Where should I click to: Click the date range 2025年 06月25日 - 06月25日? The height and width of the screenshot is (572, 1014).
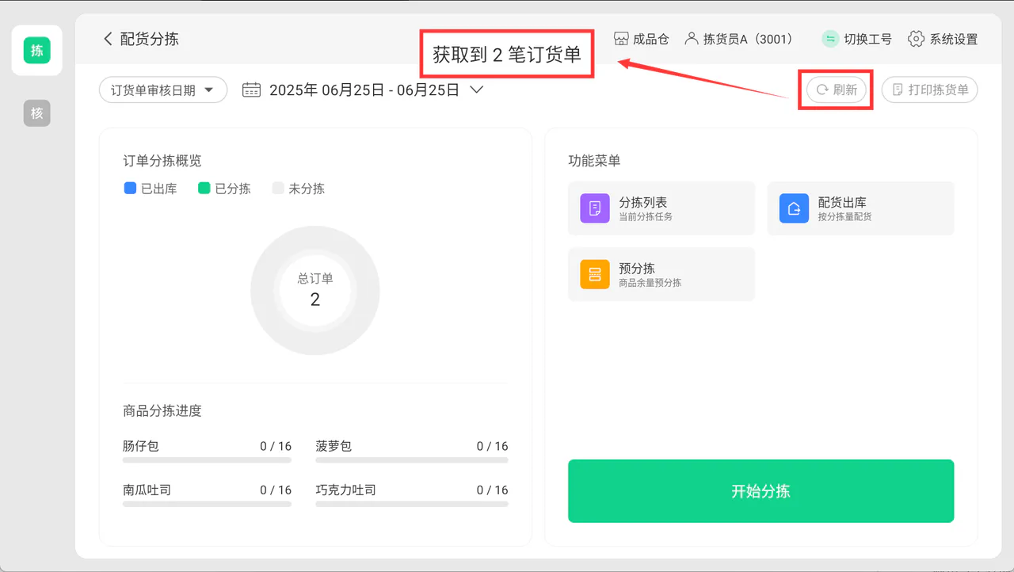[364, 90]
